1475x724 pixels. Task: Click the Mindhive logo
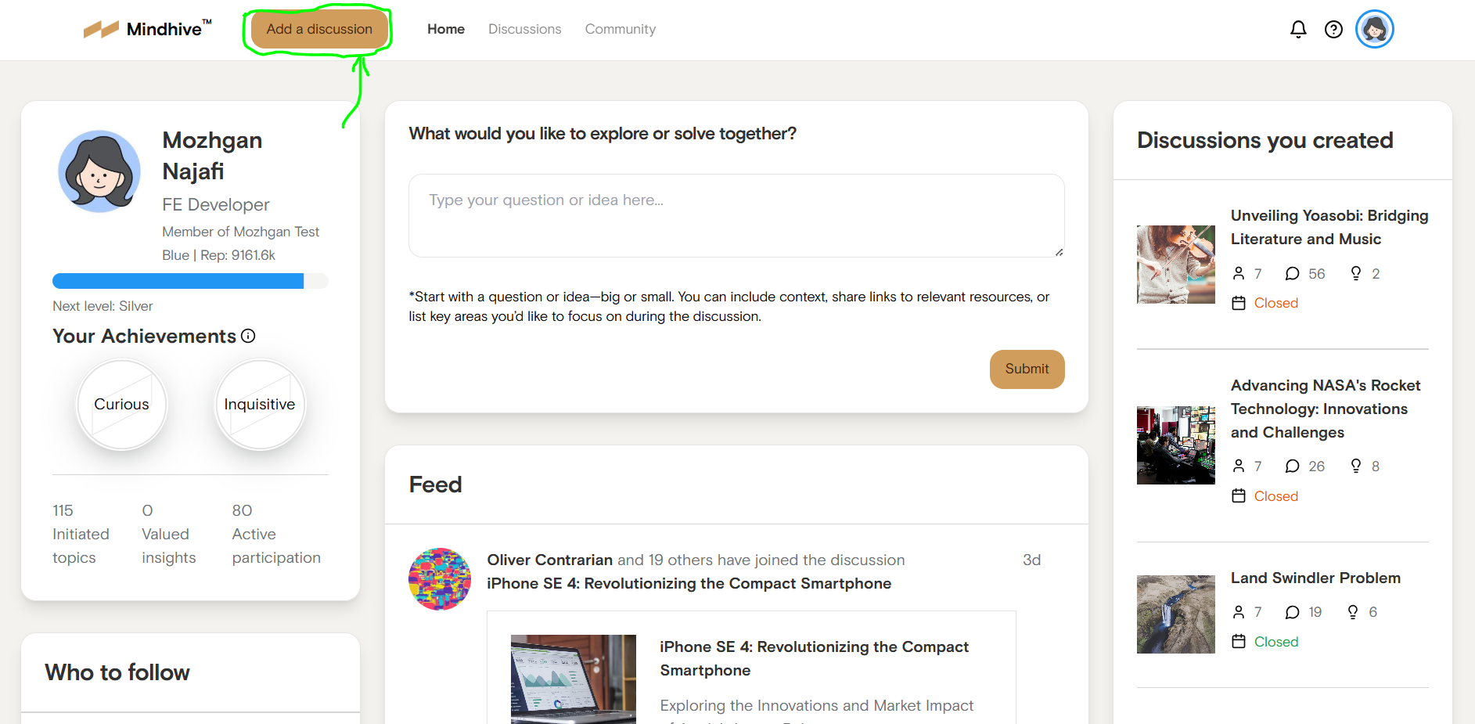[148, 29]
